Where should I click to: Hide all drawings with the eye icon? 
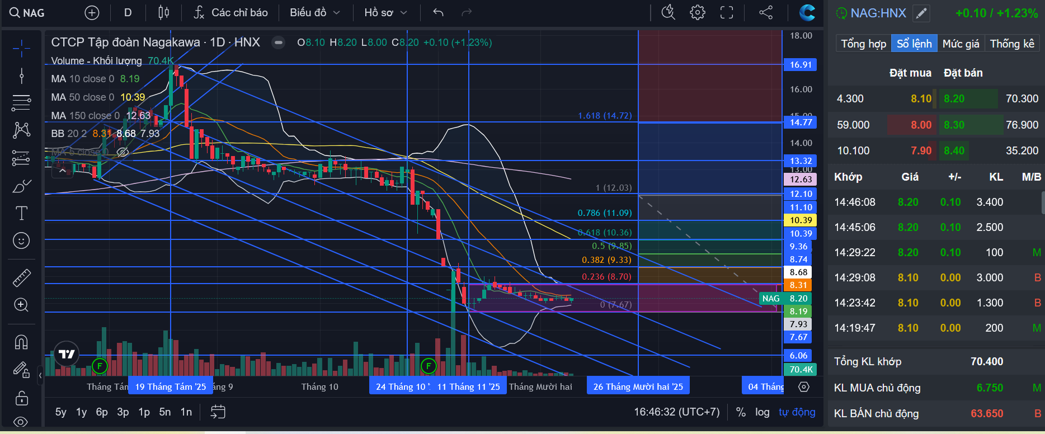click(21, 422)
